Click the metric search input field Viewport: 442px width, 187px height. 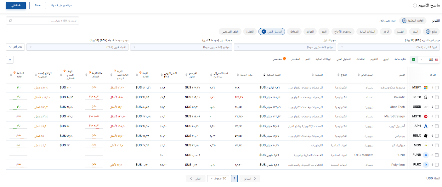[x=43, y=21]
